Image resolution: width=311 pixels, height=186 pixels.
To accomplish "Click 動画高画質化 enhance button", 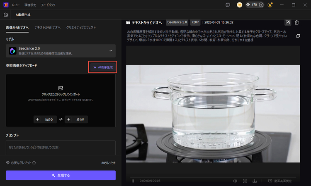I will click(x=280, y=181).
